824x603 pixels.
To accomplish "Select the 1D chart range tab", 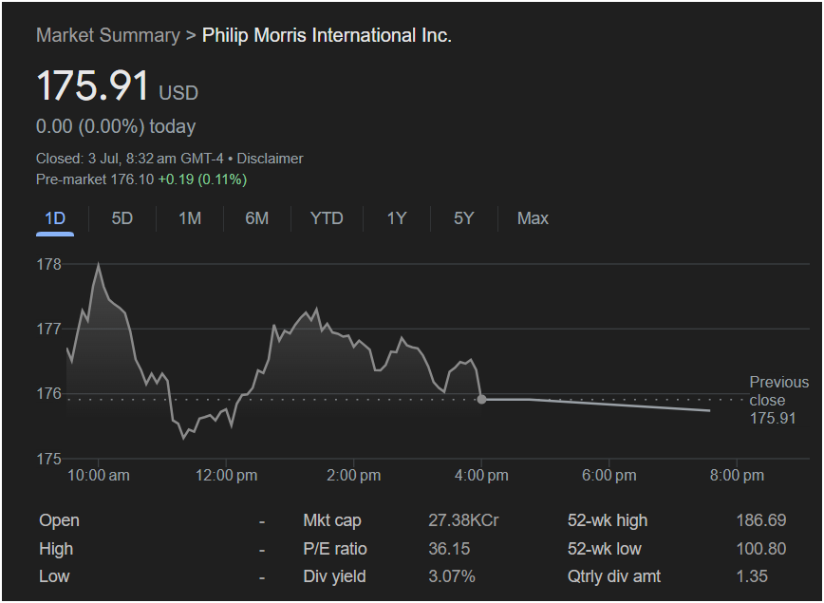I will click(55, 218).
